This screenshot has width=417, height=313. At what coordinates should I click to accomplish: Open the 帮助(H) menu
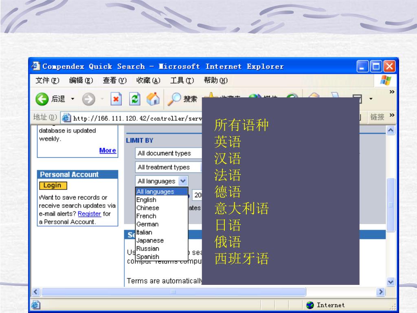click(215, 80)
